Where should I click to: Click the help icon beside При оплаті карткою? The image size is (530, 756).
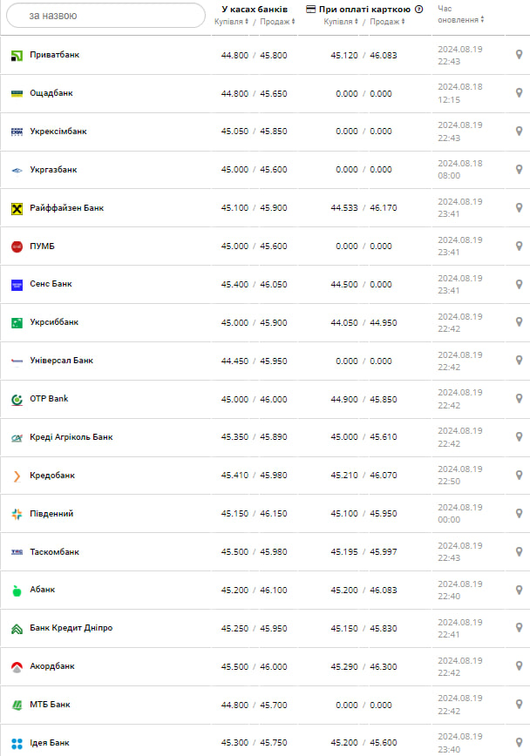(x=419, y=10)
